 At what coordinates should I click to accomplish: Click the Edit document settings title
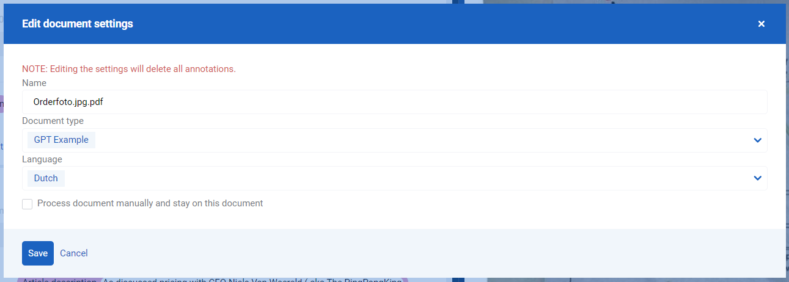78,24
